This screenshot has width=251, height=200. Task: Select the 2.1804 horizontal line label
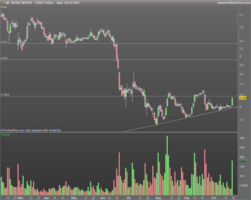[x=5, y=95]
